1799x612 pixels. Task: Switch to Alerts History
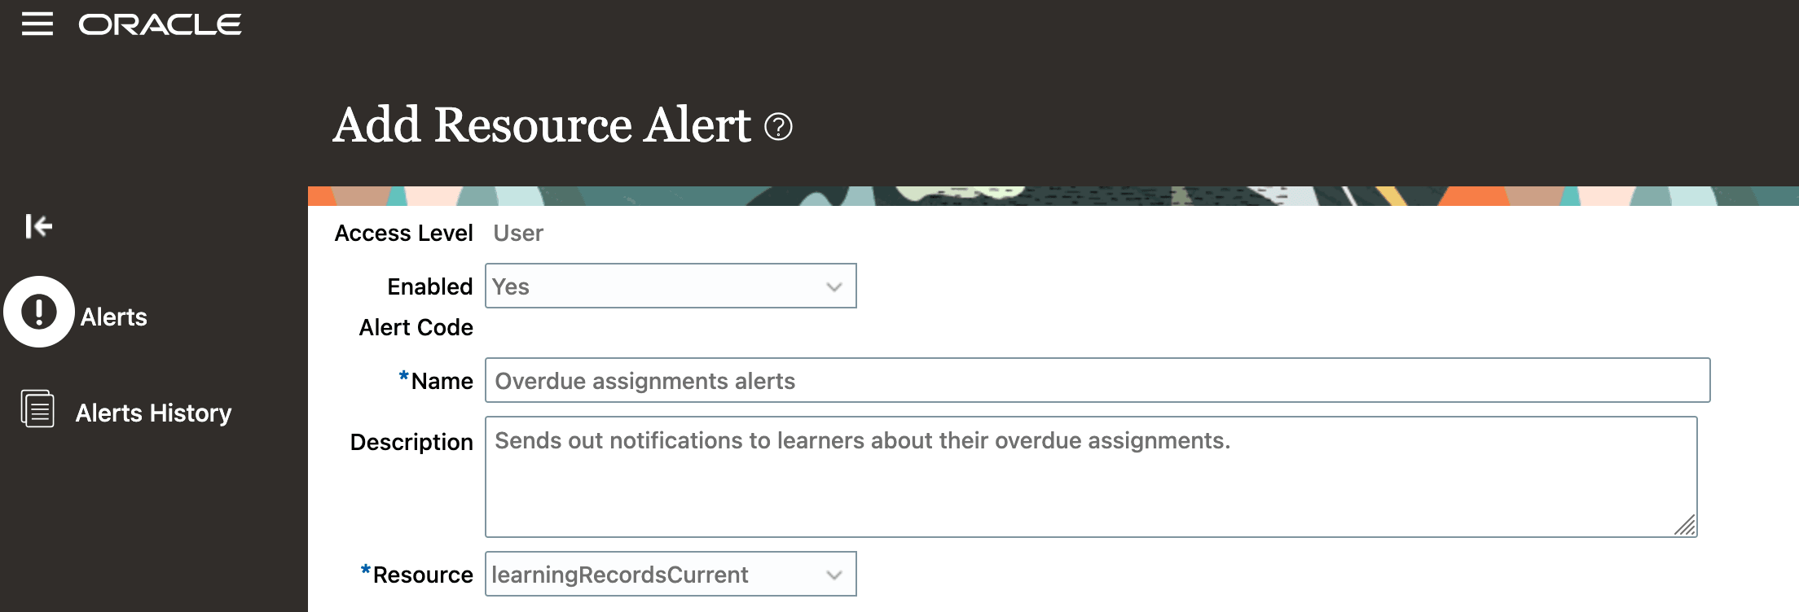tap(153, 413)
